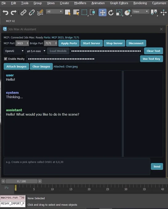
Task: Open the mini curve editor icon
Action: click(x=6, y=188)
